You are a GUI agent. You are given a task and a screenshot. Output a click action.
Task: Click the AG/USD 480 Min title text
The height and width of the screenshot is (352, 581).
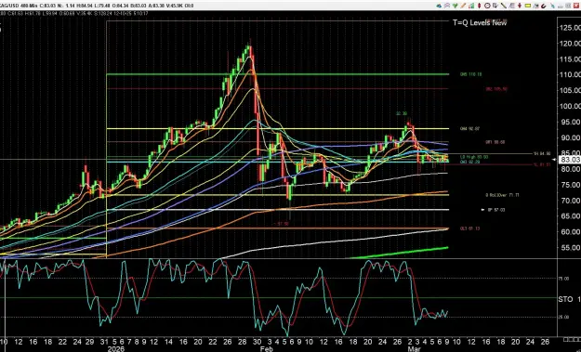[18, 6]
